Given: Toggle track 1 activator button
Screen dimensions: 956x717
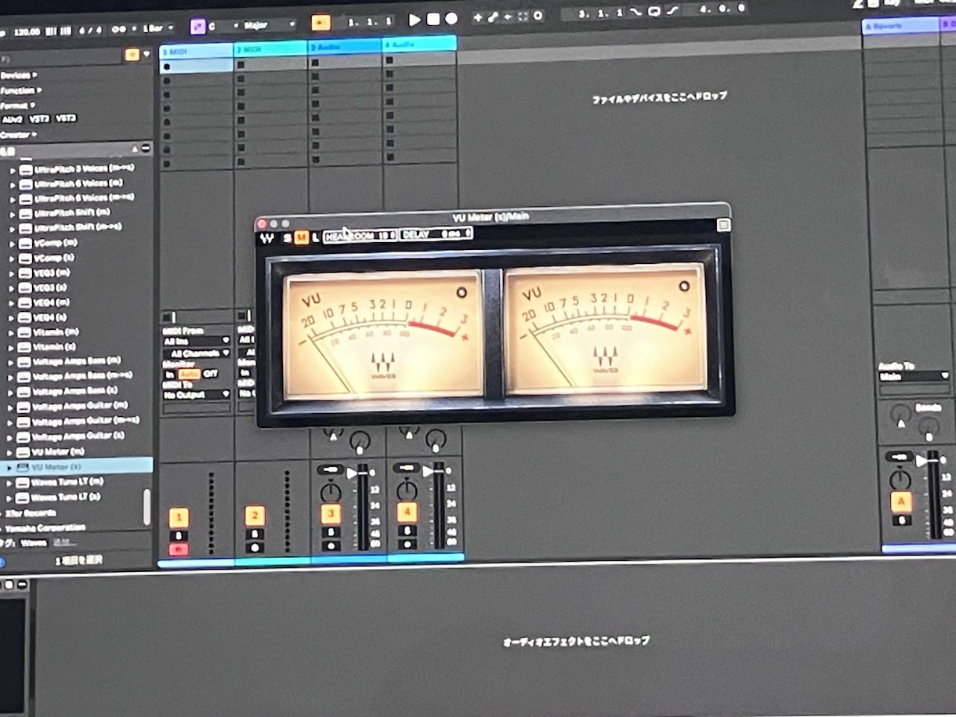Looking at the screenshot, I should click(x=179, y=517).
